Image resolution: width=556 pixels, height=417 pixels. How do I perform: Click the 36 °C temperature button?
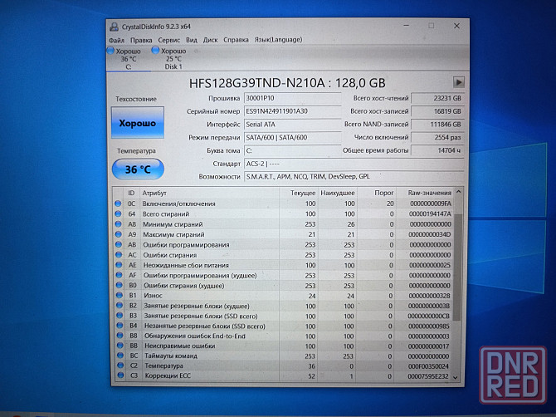point(138,169)
